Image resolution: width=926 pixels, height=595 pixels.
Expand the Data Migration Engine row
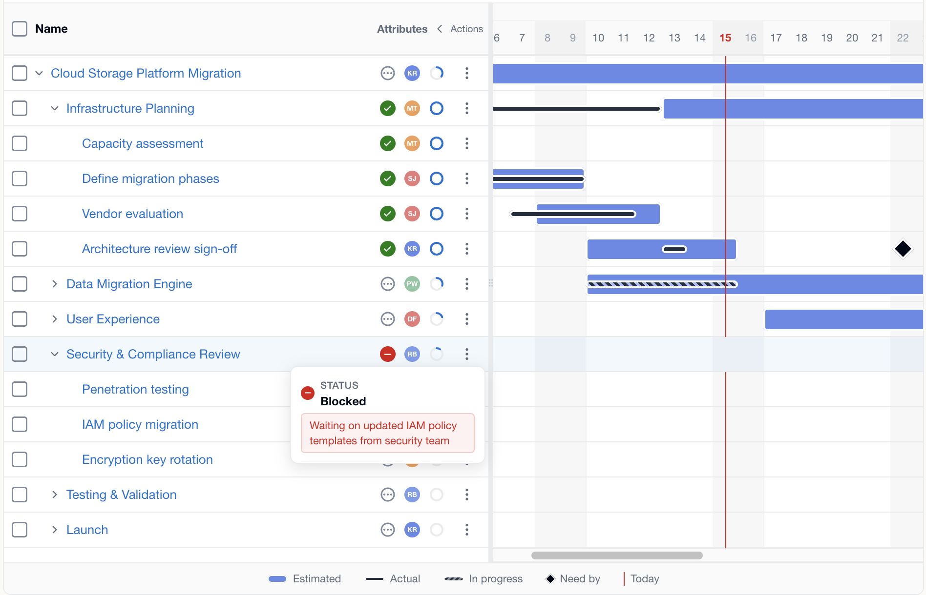(x=54, y=284)
